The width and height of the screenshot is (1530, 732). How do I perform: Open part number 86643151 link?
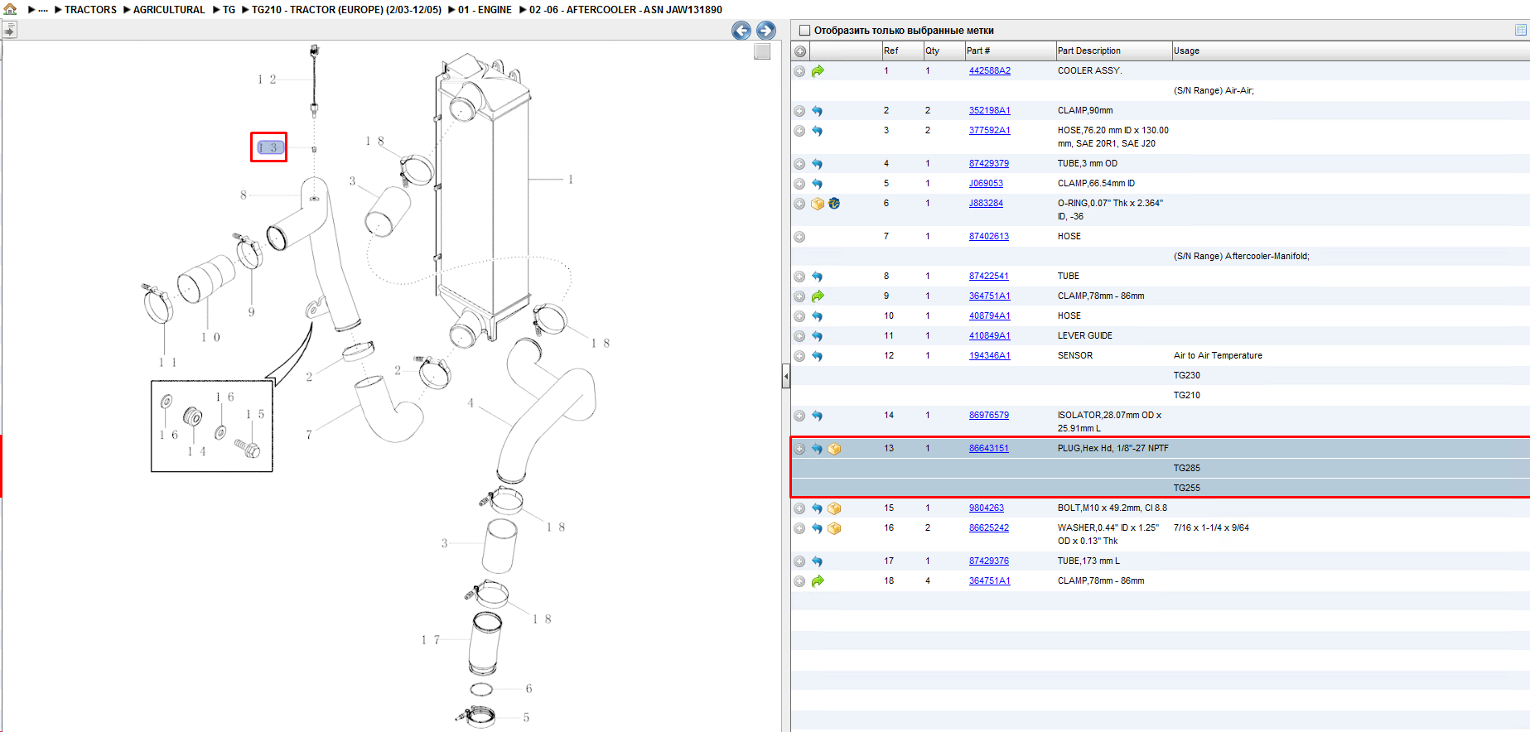pos(989,449)
